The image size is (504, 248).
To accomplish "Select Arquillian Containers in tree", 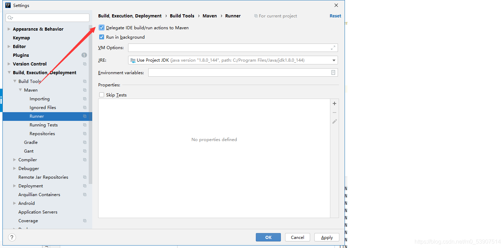I will tap(39, 195).
